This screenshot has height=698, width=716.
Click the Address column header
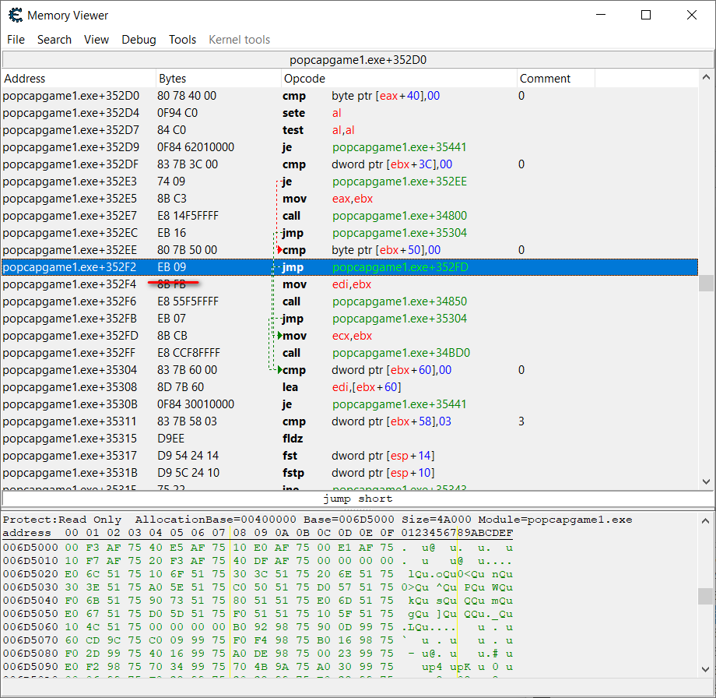click(x=79, y=79)
